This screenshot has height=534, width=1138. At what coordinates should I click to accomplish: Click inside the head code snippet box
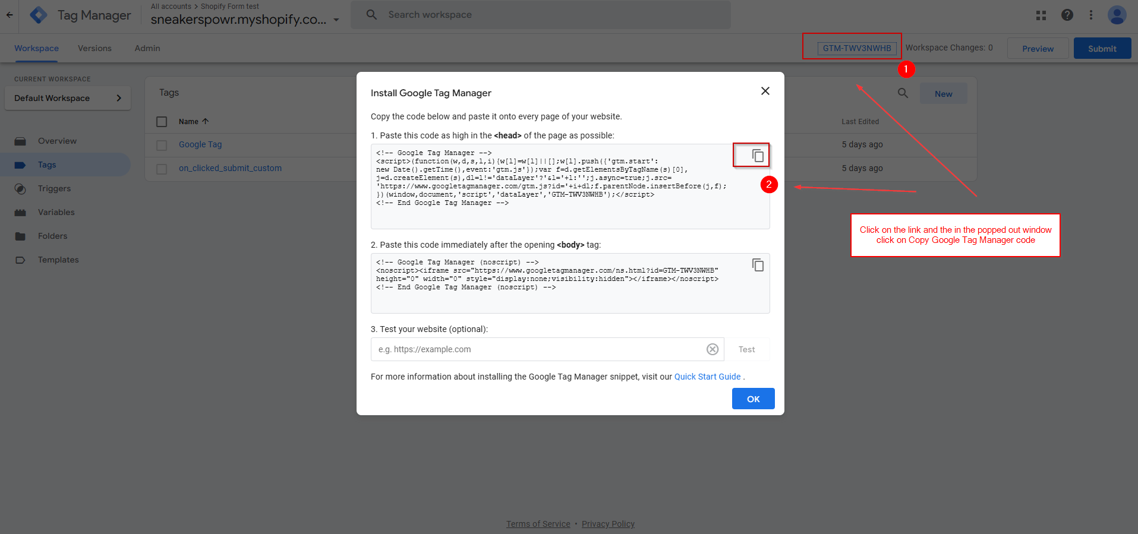pos(570,187)
